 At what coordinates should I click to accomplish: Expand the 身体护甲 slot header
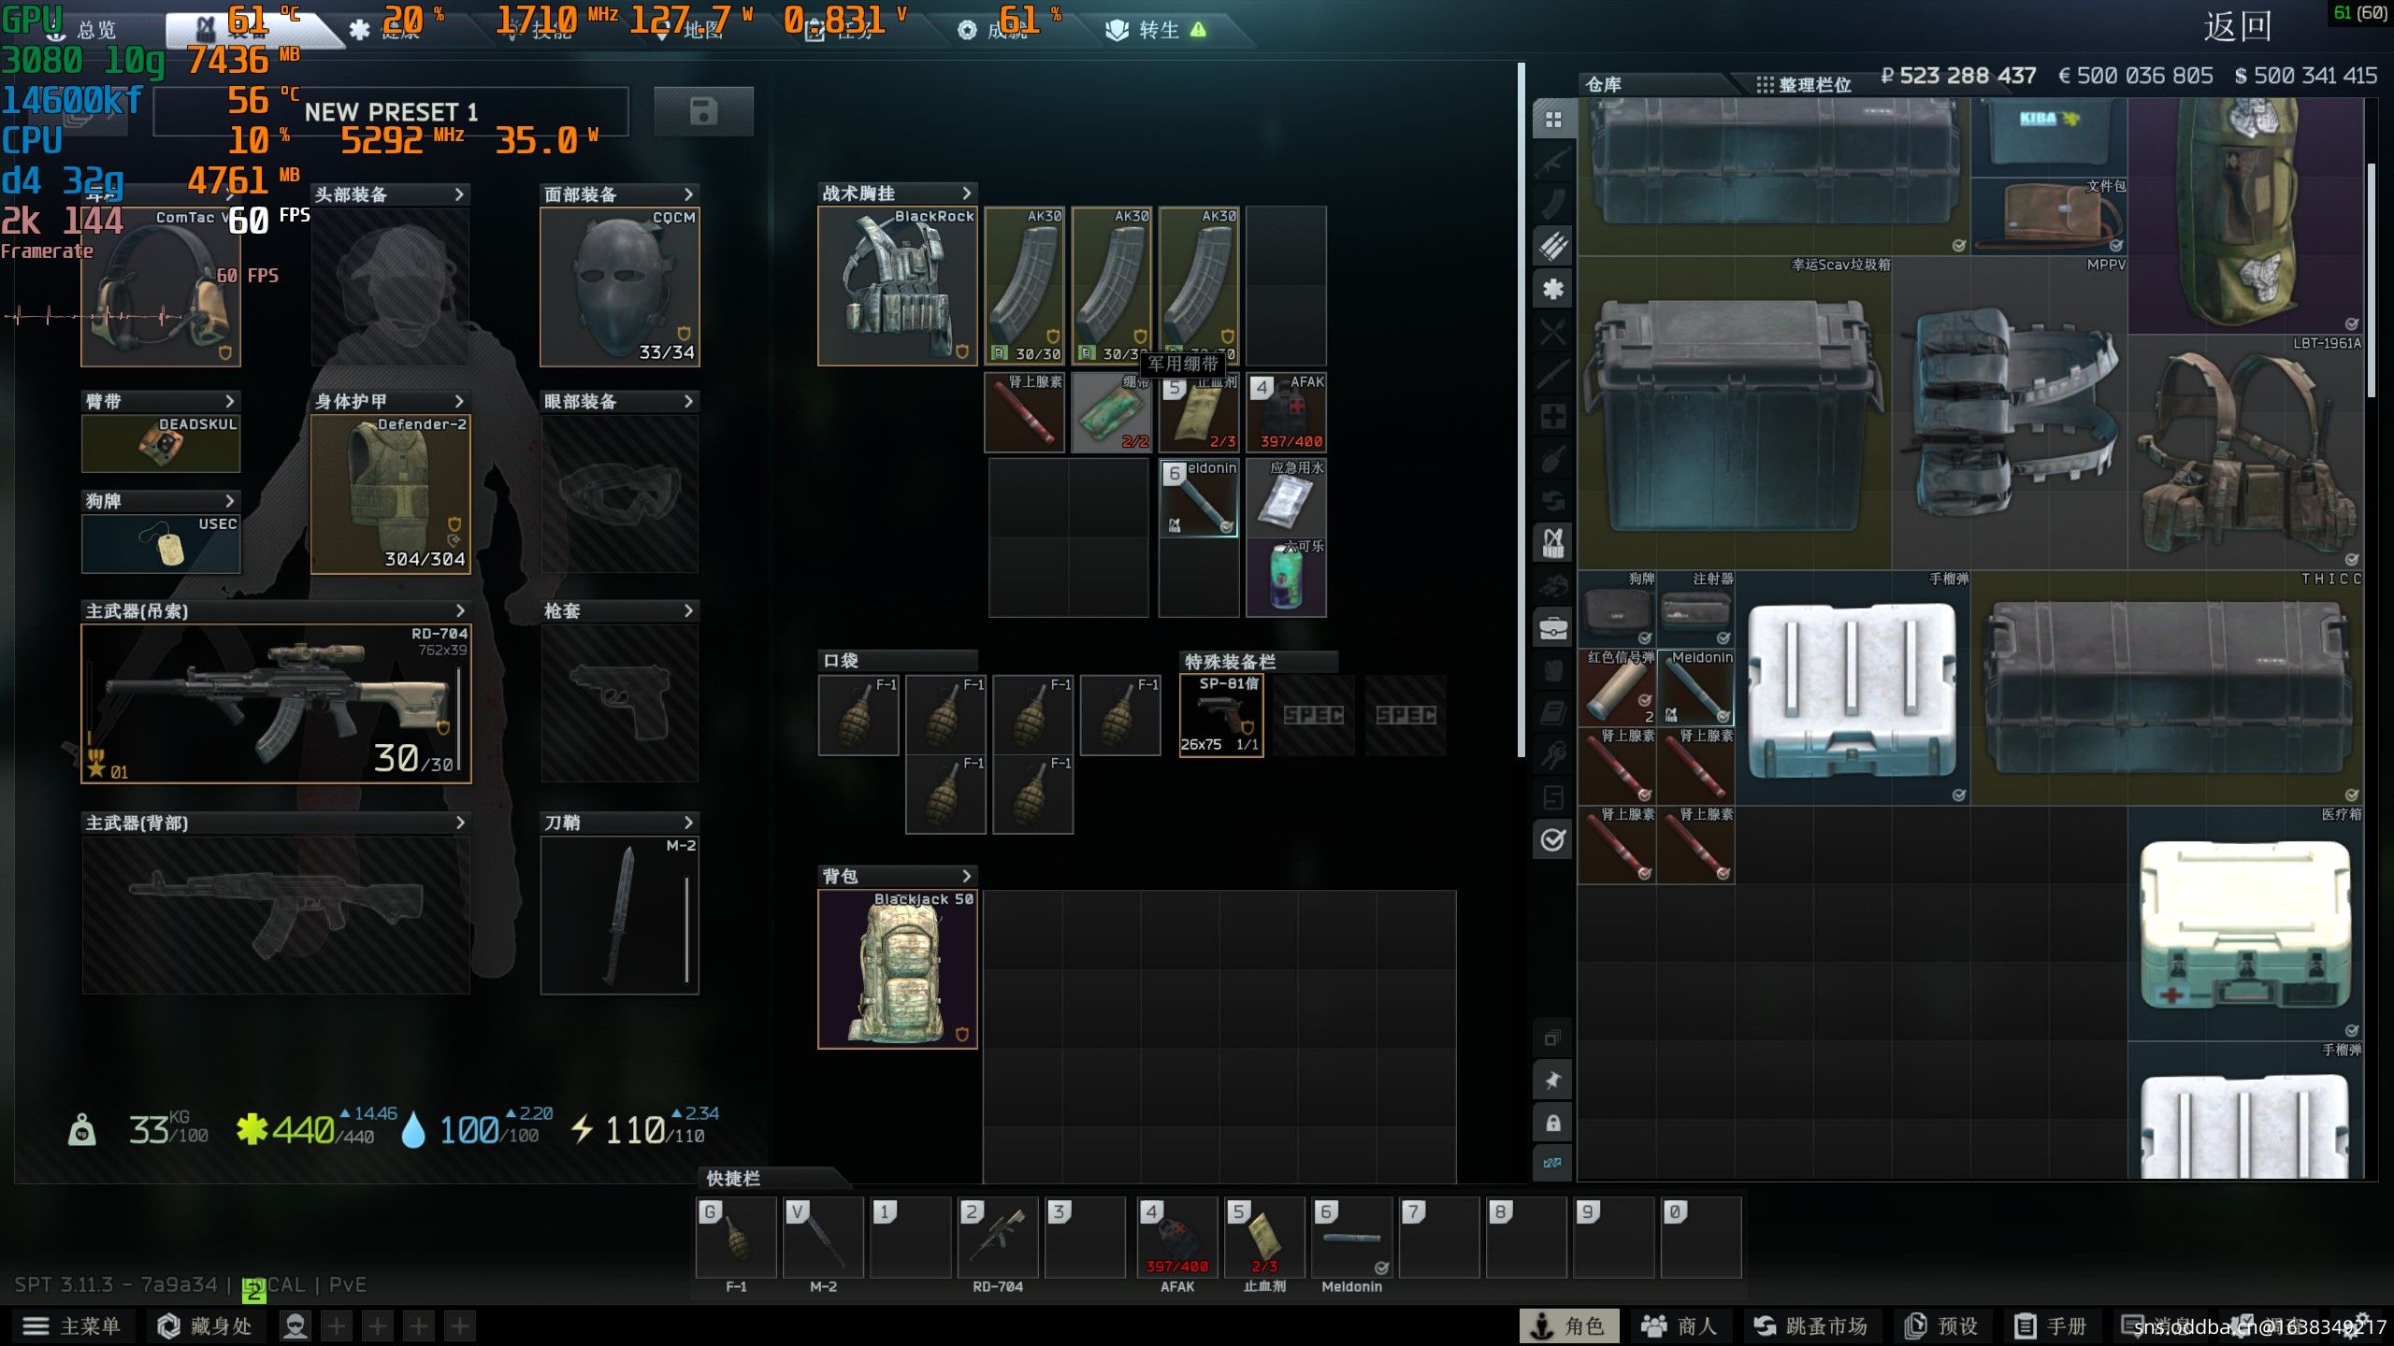point(390,401)
